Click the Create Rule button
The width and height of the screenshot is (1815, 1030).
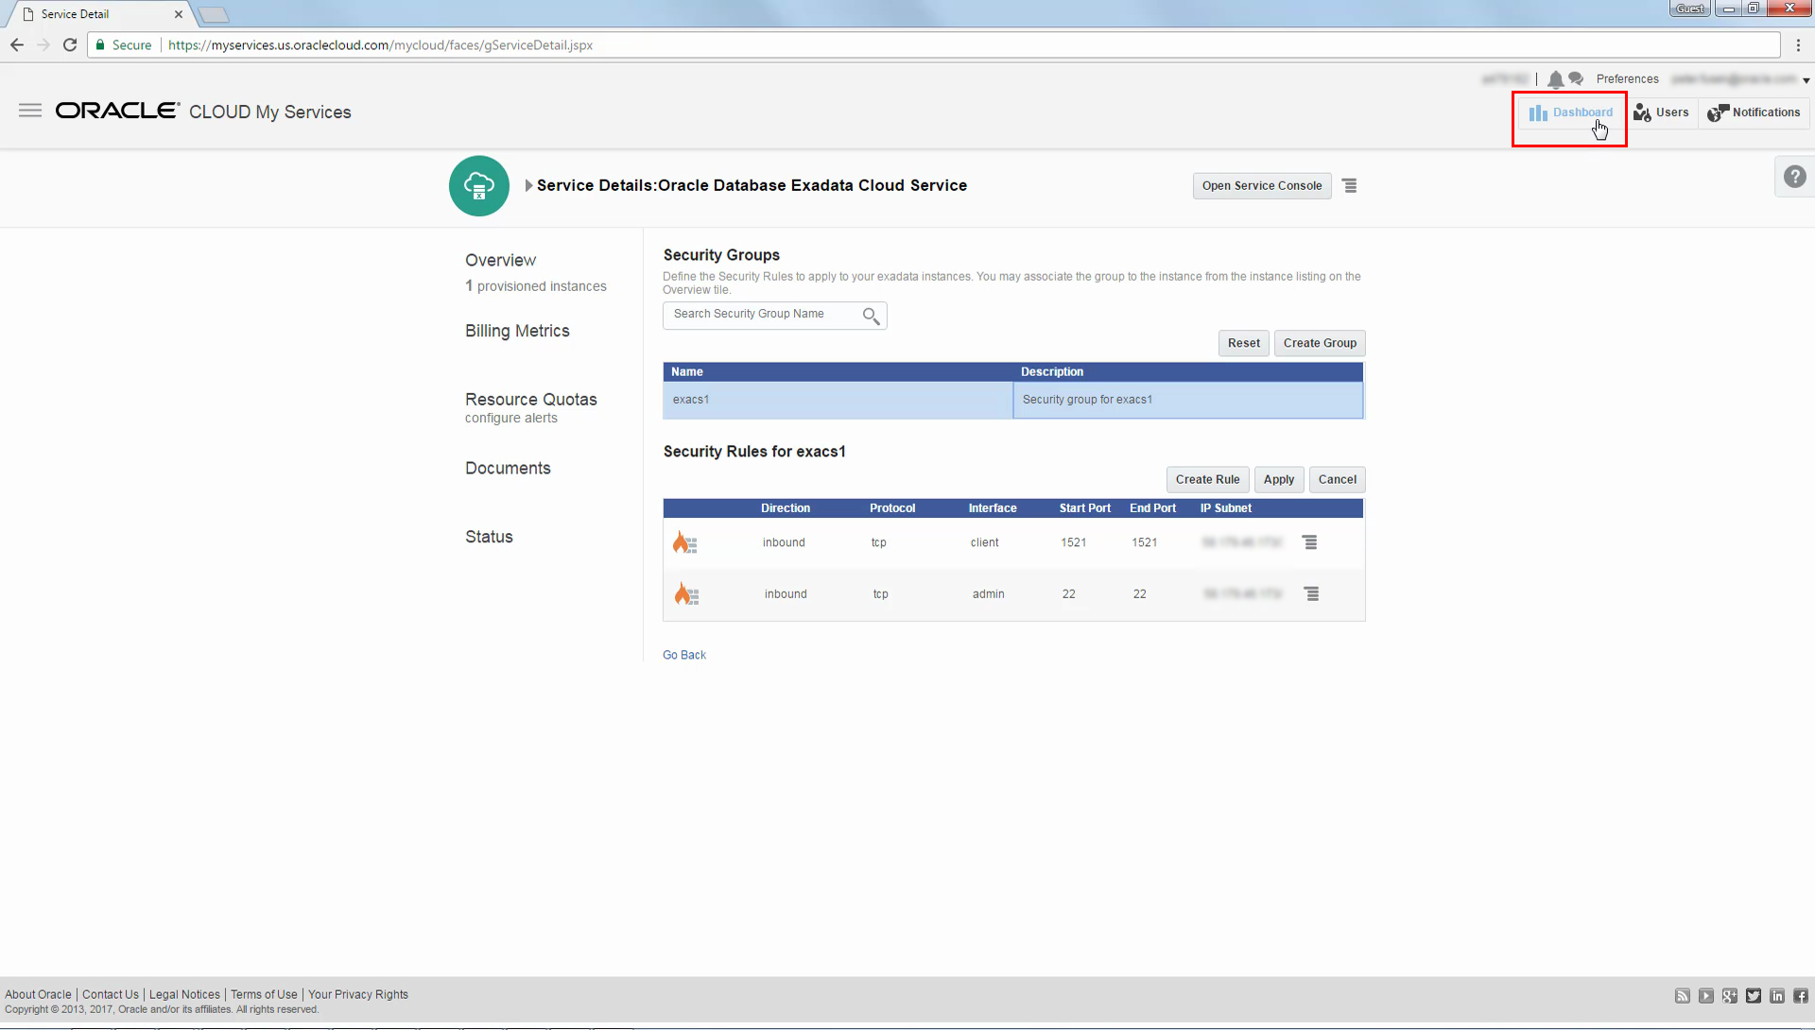1207,480
